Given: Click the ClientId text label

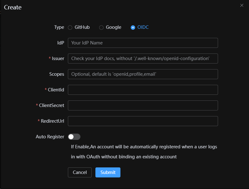Looking at the screenshot, I should [x=56, y=90].
